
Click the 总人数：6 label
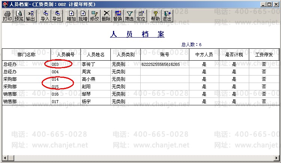coord(192,44)
